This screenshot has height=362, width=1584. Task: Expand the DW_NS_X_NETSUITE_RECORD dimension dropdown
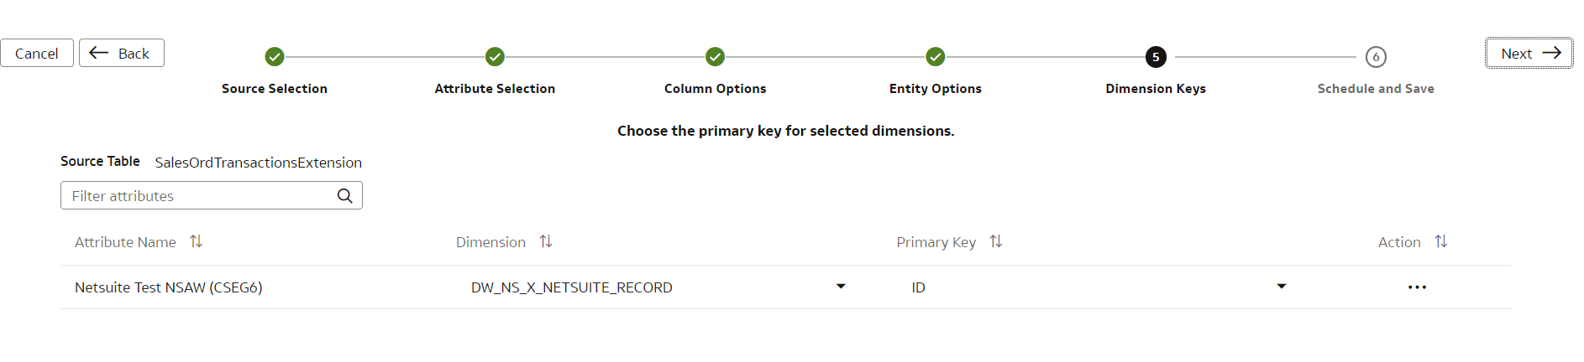click(x=841, y=287)
